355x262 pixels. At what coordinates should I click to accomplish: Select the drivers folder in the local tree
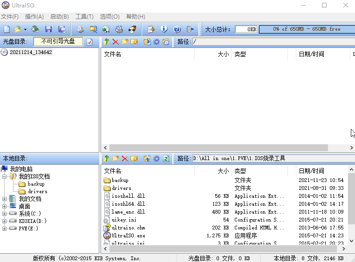[38, 191]
